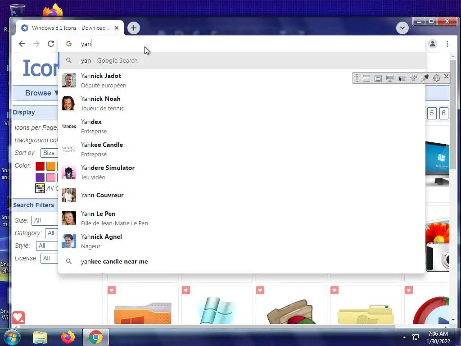Screen dimensions: 461x346
Task: Launch Firefox from the taskbar
Action: pyautogui.click(x=68, y=337)
